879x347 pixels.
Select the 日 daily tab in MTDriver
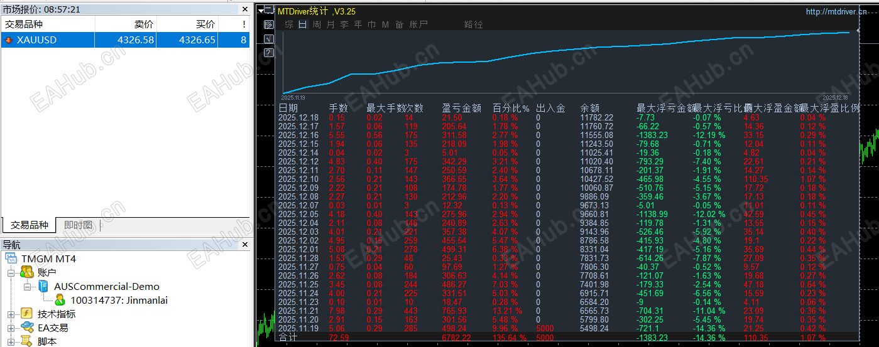pos(303,24)
